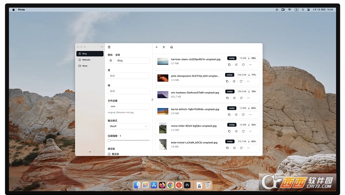Open externally icon for mona-miller image

click(x=236, y=131)
